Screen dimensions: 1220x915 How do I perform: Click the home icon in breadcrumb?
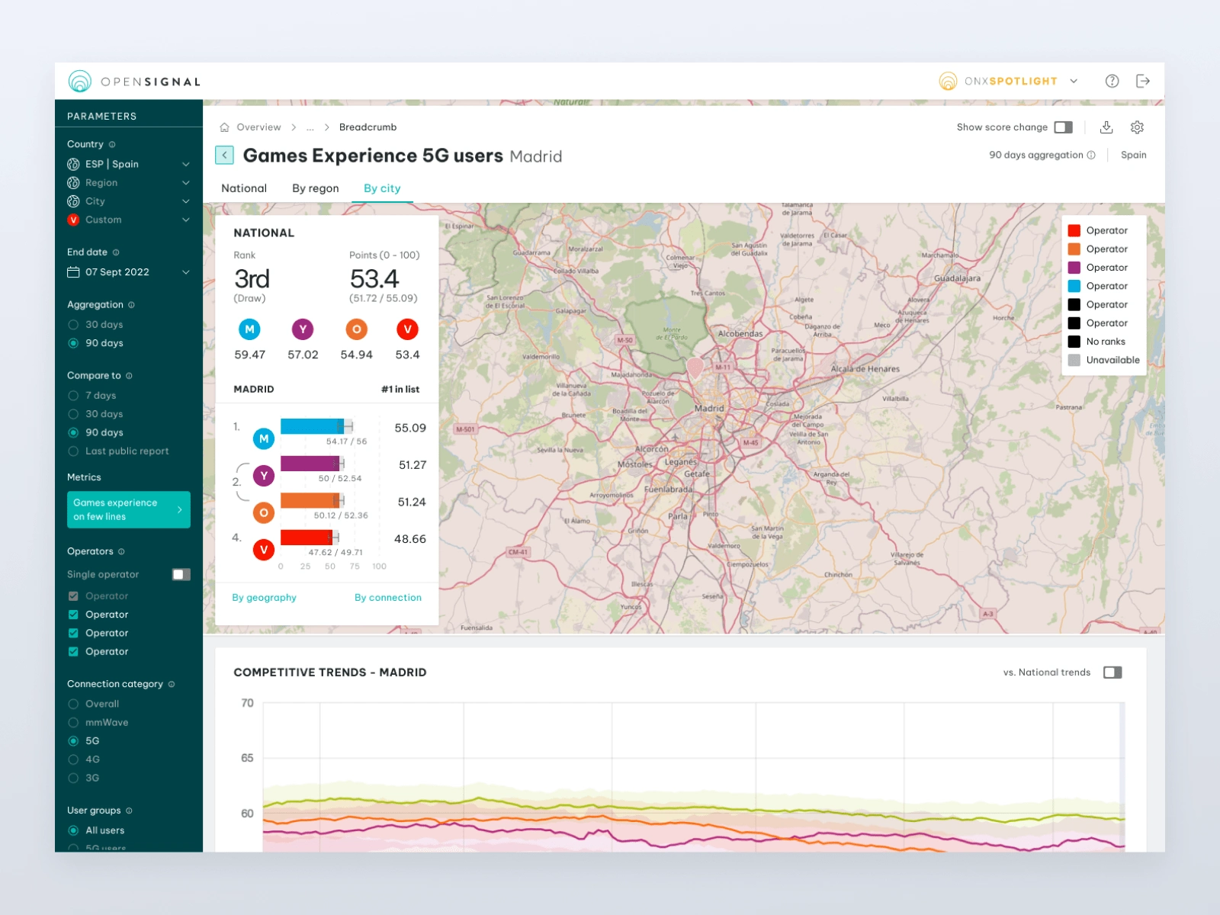pos(224,127)
